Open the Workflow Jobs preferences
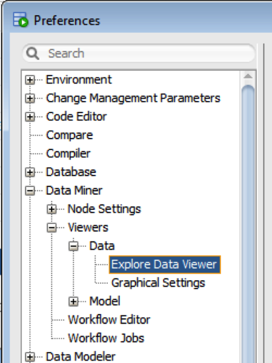The height and width of the screenshot is (363, 272). tap(106, 338)
